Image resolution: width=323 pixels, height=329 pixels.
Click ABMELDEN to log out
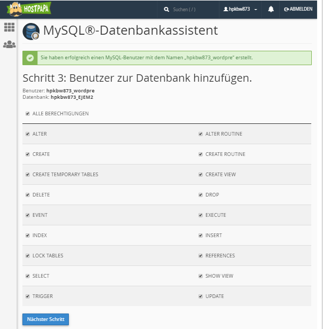(298, 9)
